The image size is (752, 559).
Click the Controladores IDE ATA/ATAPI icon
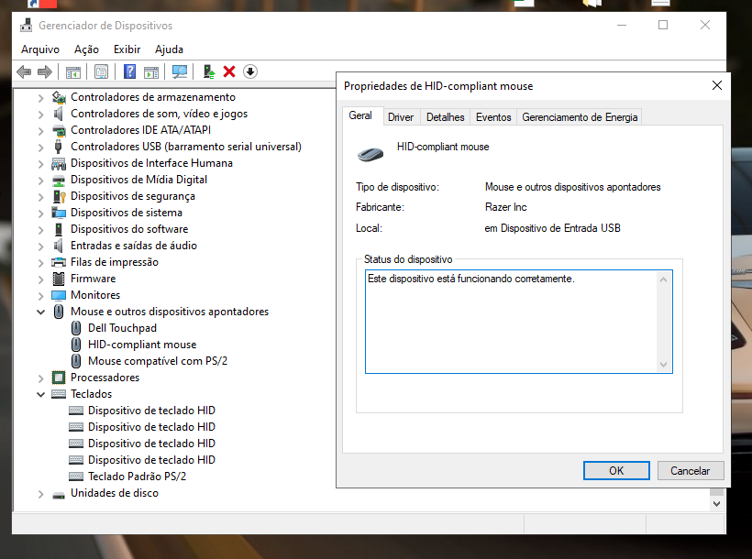tap(59, 130)
